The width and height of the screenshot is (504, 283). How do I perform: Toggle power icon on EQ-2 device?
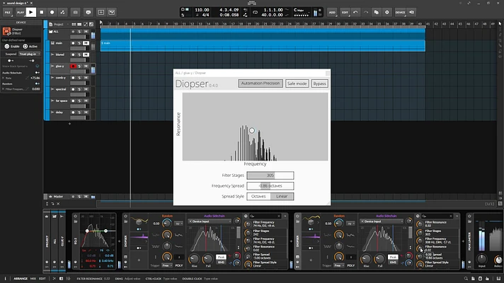pos(76,216)
